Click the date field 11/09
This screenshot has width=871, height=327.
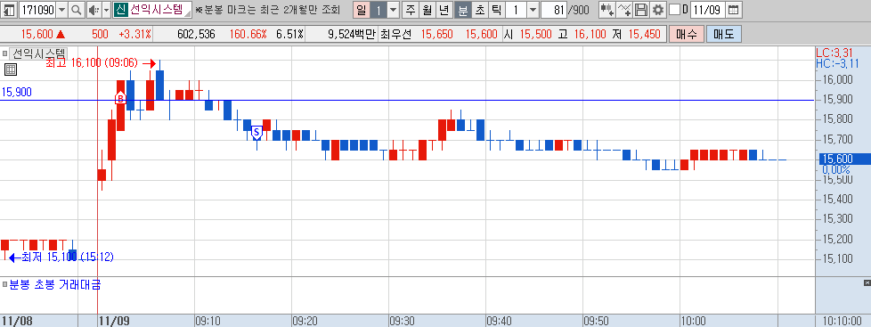pos(708,10)
